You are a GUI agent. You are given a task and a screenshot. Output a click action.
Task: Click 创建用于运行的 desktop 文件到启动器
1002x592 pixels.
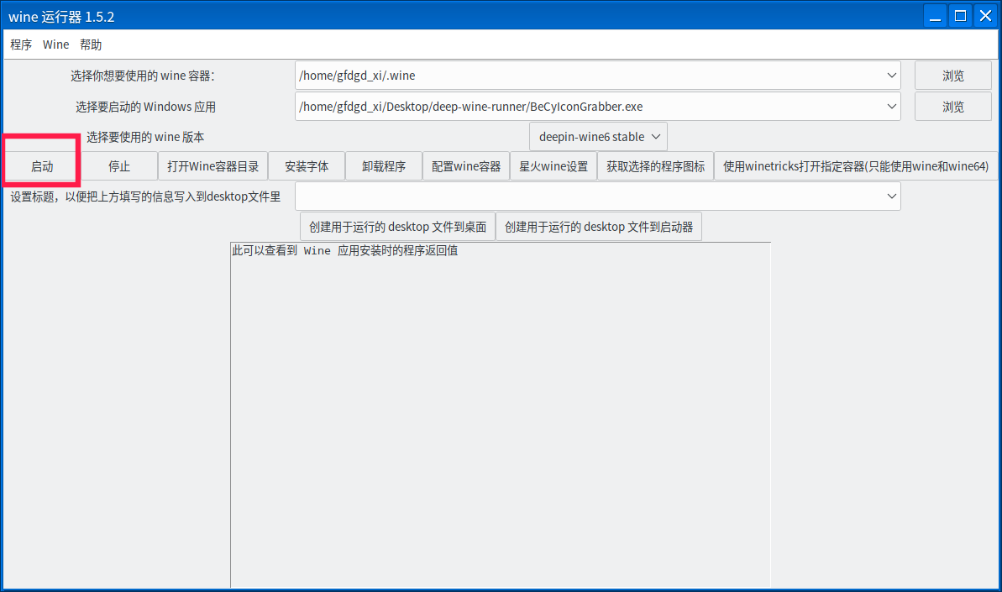coord(599,227)
